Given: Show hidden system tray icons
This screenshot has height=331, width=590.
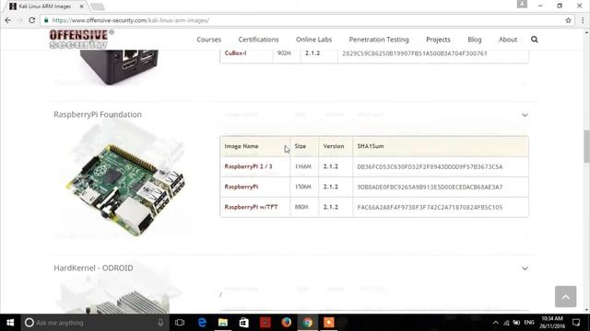Looking at the screenshot, I should [x=496, y=323].
